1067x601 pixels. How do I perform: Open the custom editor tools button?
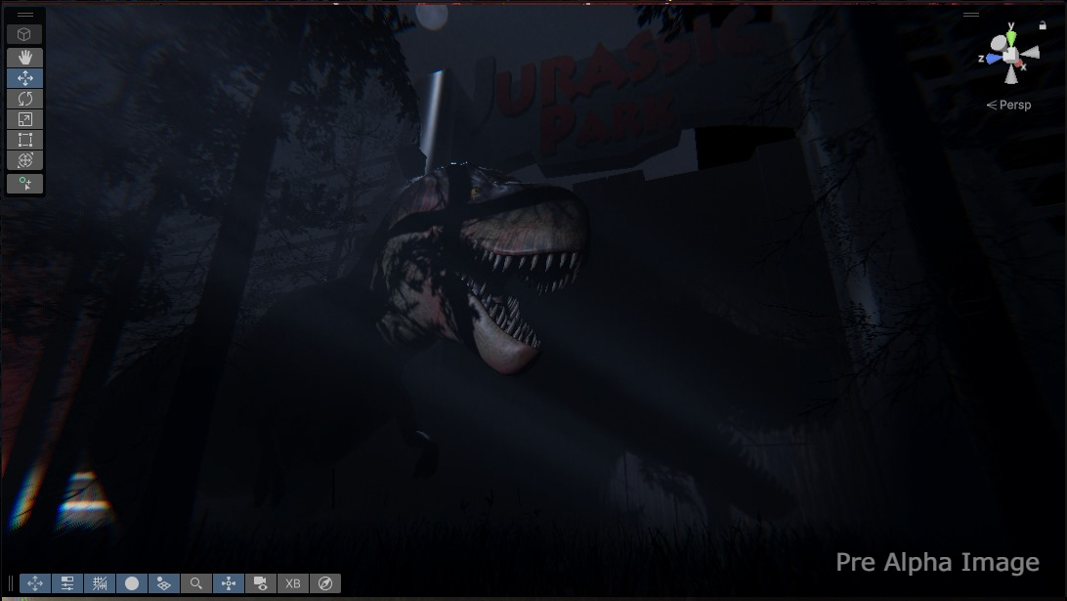coord(24,184)
